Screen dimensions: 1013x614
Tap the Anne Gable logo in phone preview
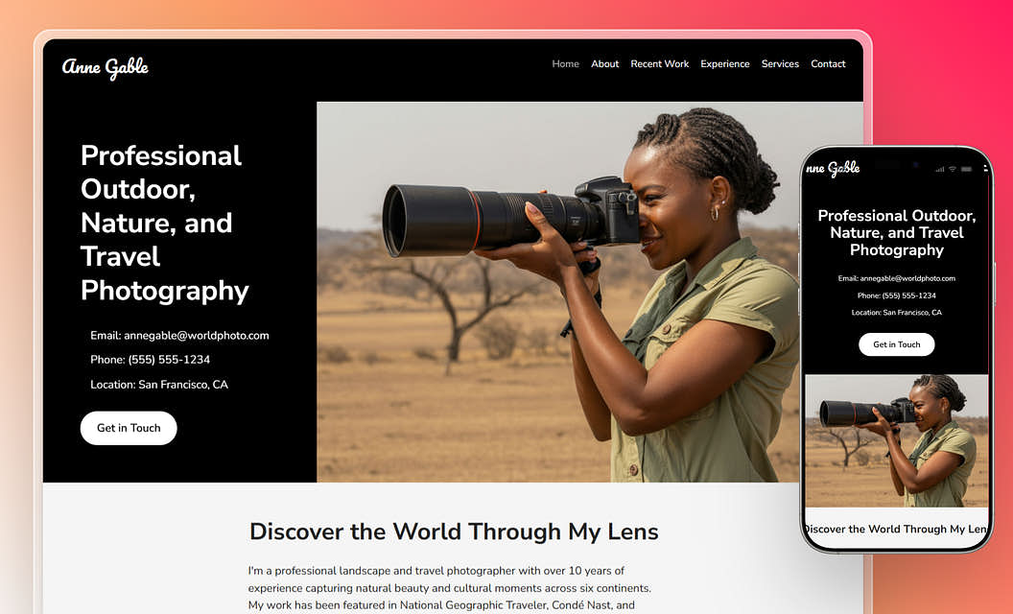pyautogui.click(x=833, y=169)
